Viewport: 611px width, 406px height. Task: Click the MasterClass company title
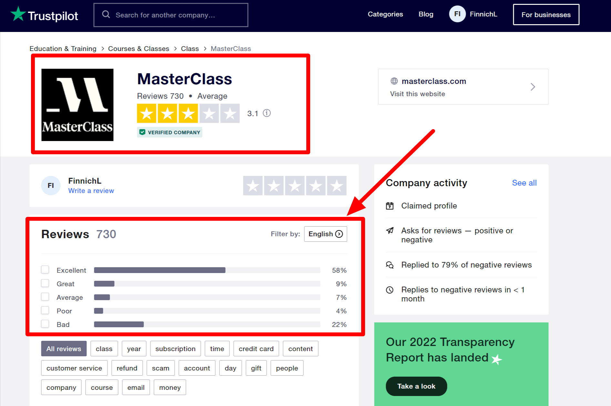tap(185, 79)
